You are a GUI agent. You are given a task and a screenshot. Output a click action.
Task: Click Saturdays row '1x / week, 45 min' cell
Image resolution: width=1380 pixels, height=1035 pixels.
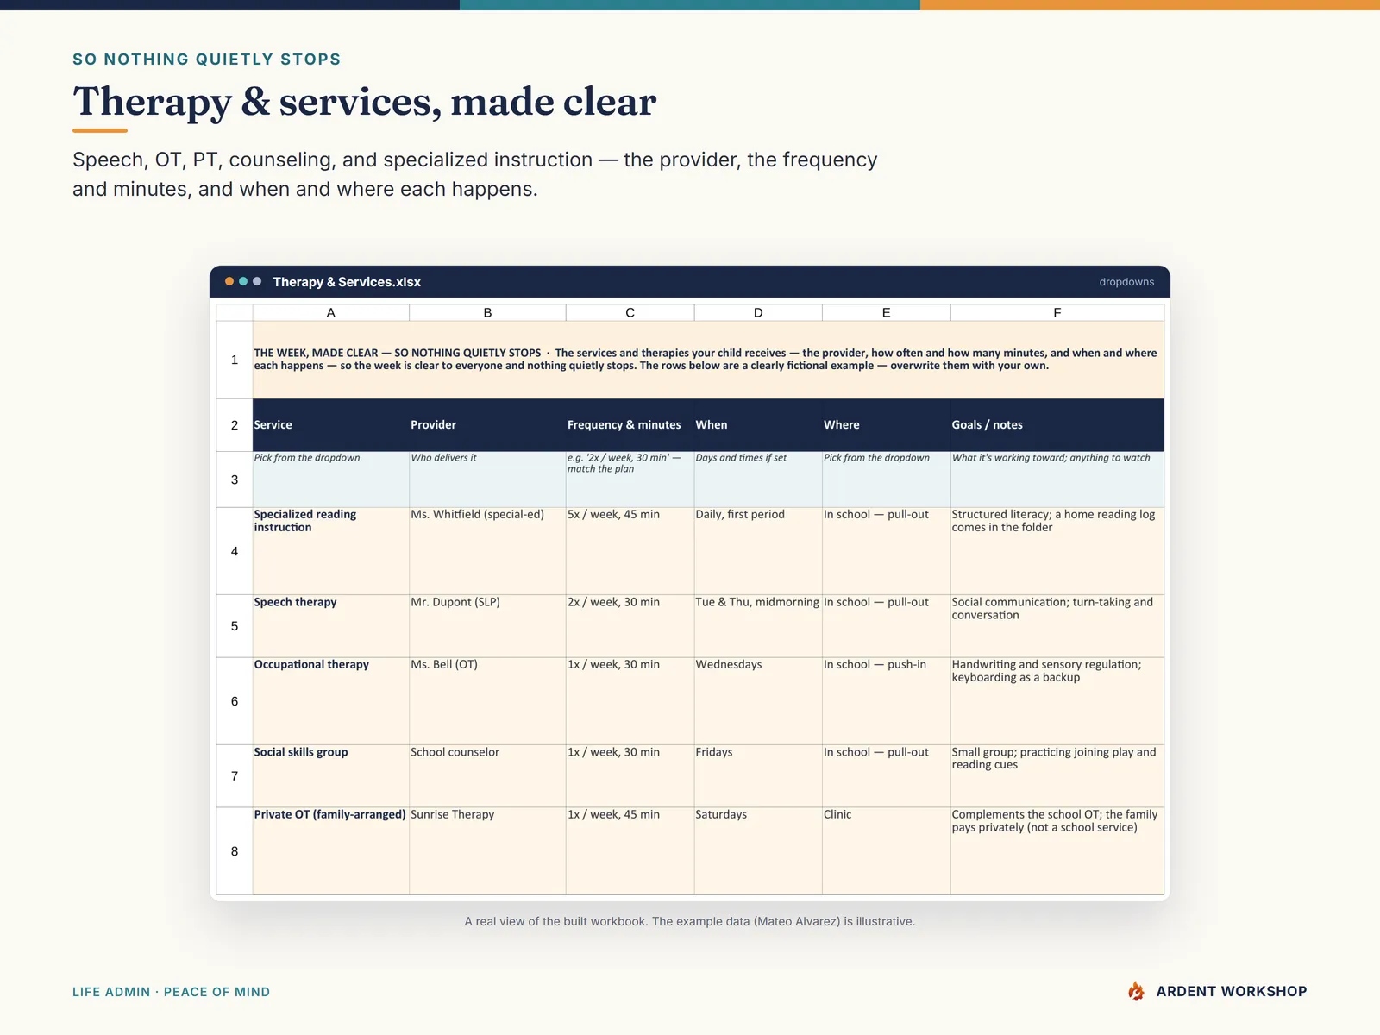coord(630,851)
